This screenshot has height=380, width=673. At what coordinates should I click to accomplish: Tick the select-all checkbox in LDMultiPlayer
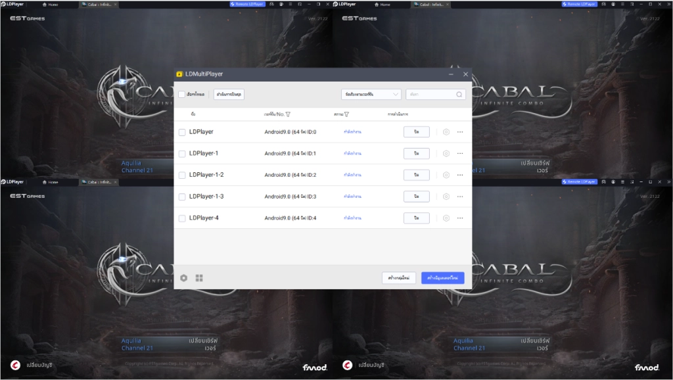tap(181, 94)
